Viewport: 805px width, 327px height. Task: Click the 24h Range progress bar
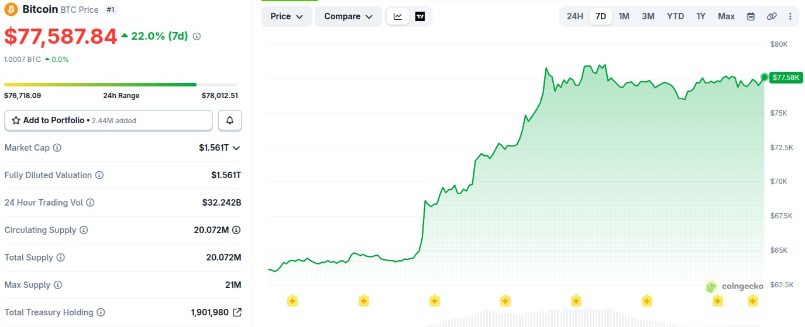point(121,85)
